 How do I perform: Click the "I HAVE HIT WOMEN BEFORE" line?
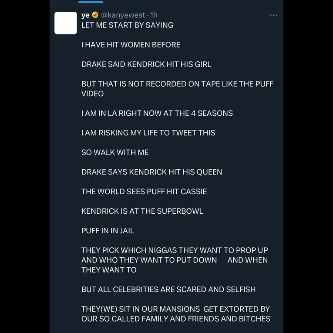(131, 45)
